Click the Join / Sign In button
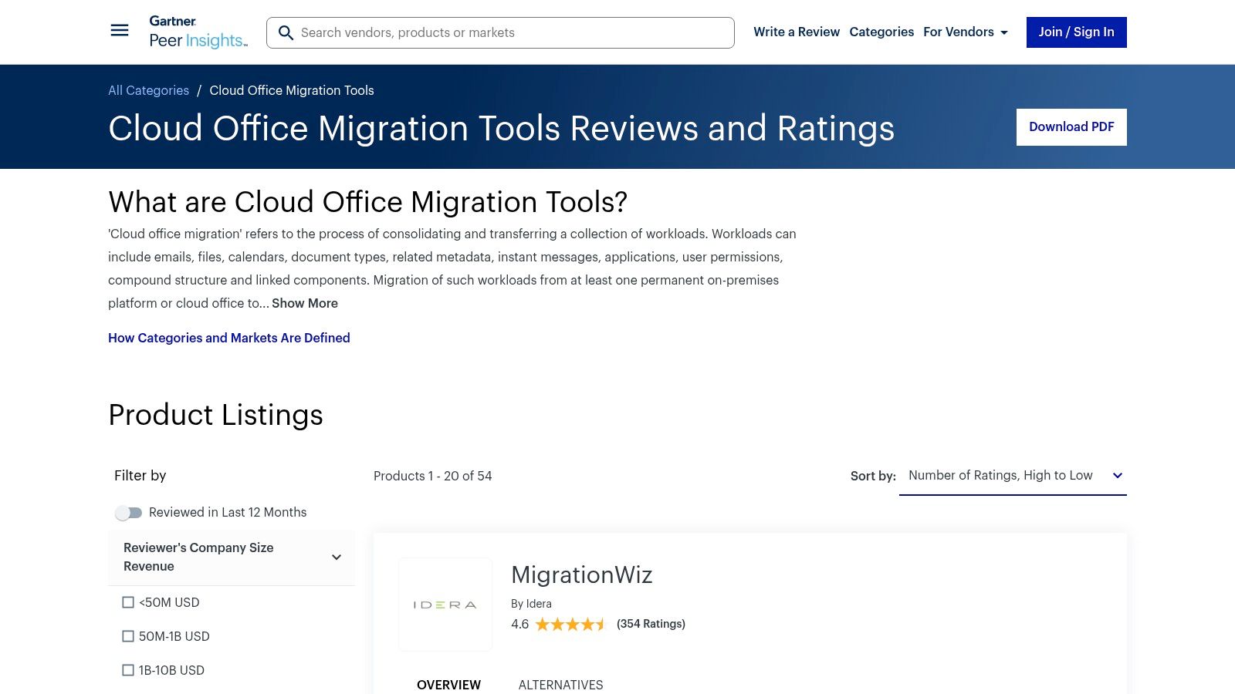The height and width of the screenshot is (694, 1235). pos(1076,32)
